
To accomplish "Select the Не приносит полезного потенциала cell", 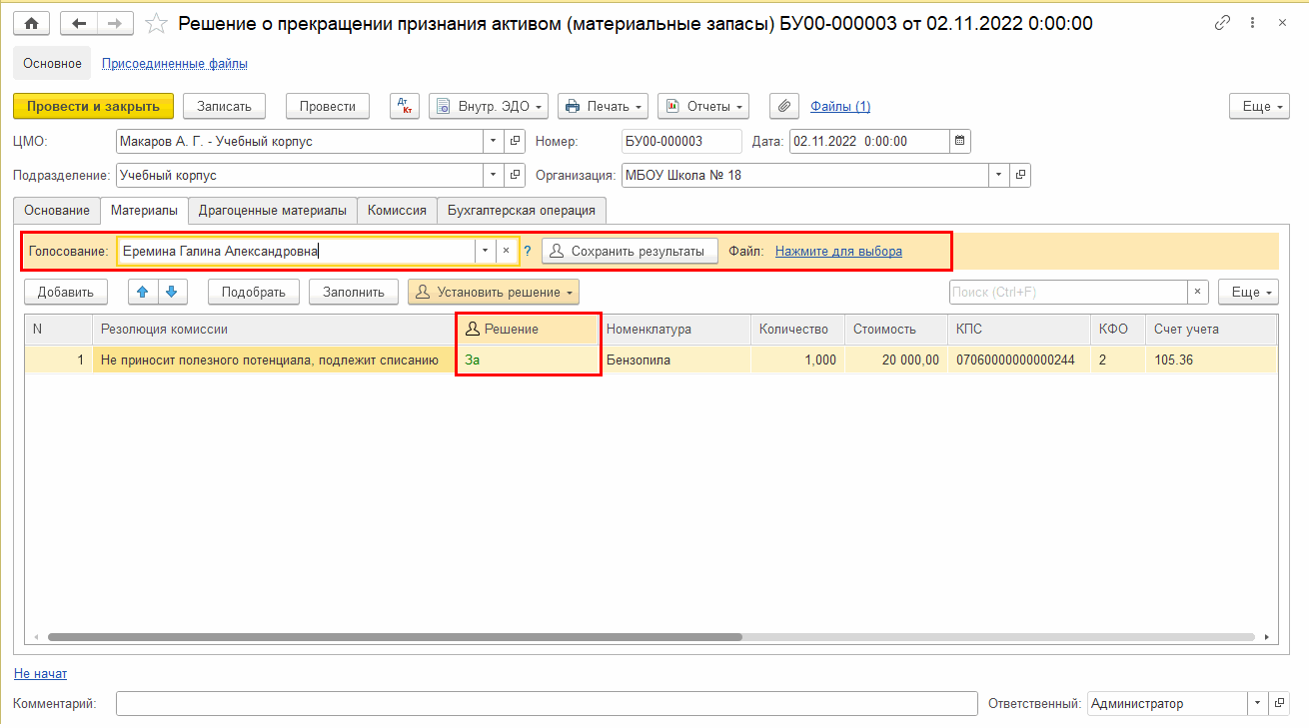I will coord(274,360).
